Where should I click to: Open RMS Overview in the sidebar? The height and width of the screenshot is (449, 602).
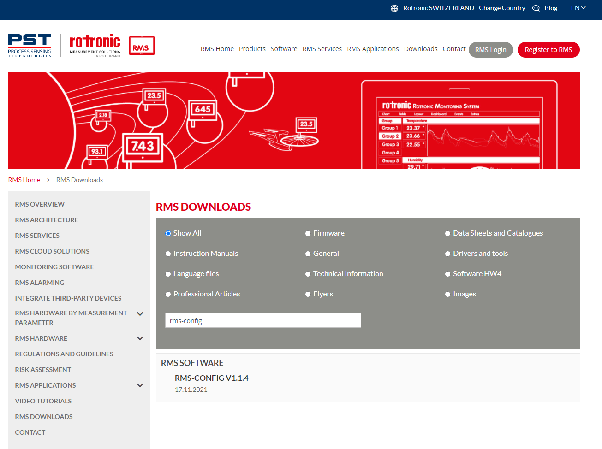40,204
